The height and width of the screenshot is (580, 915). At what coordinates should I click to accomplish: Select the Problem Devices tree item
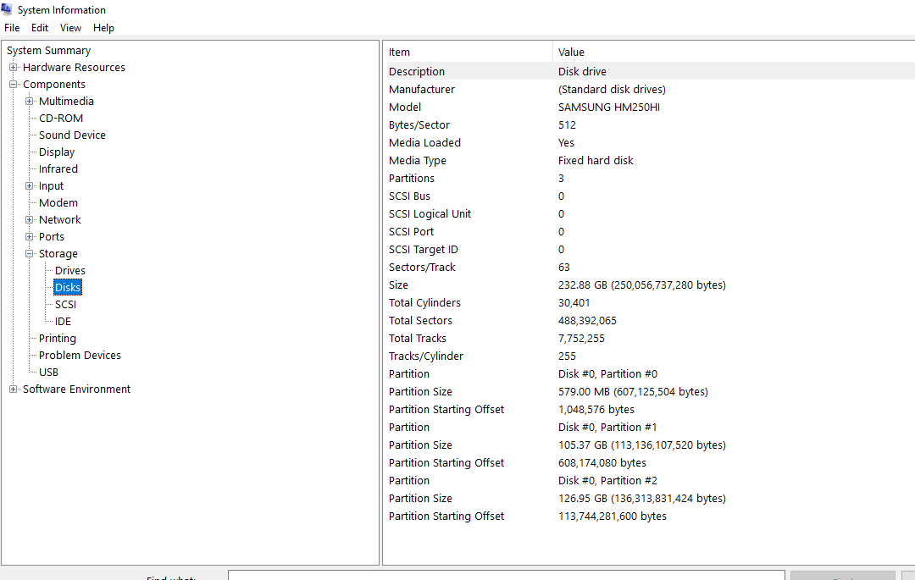80,355
